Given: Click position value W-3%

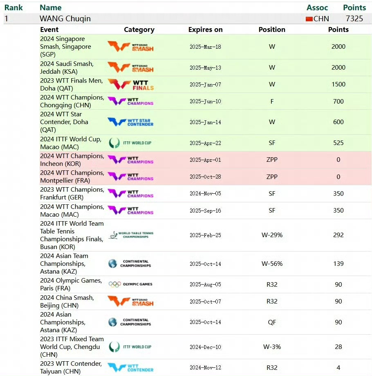Looking at the screenshot, I should (x=272, y=347).
